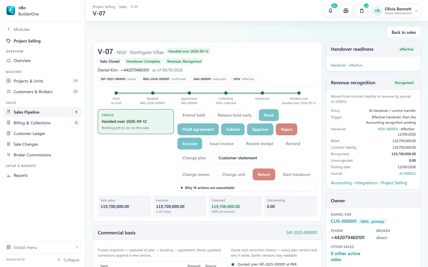
Task: Expand the Global menu chevron
Action: pyautogui.click(x=77, y=247)
